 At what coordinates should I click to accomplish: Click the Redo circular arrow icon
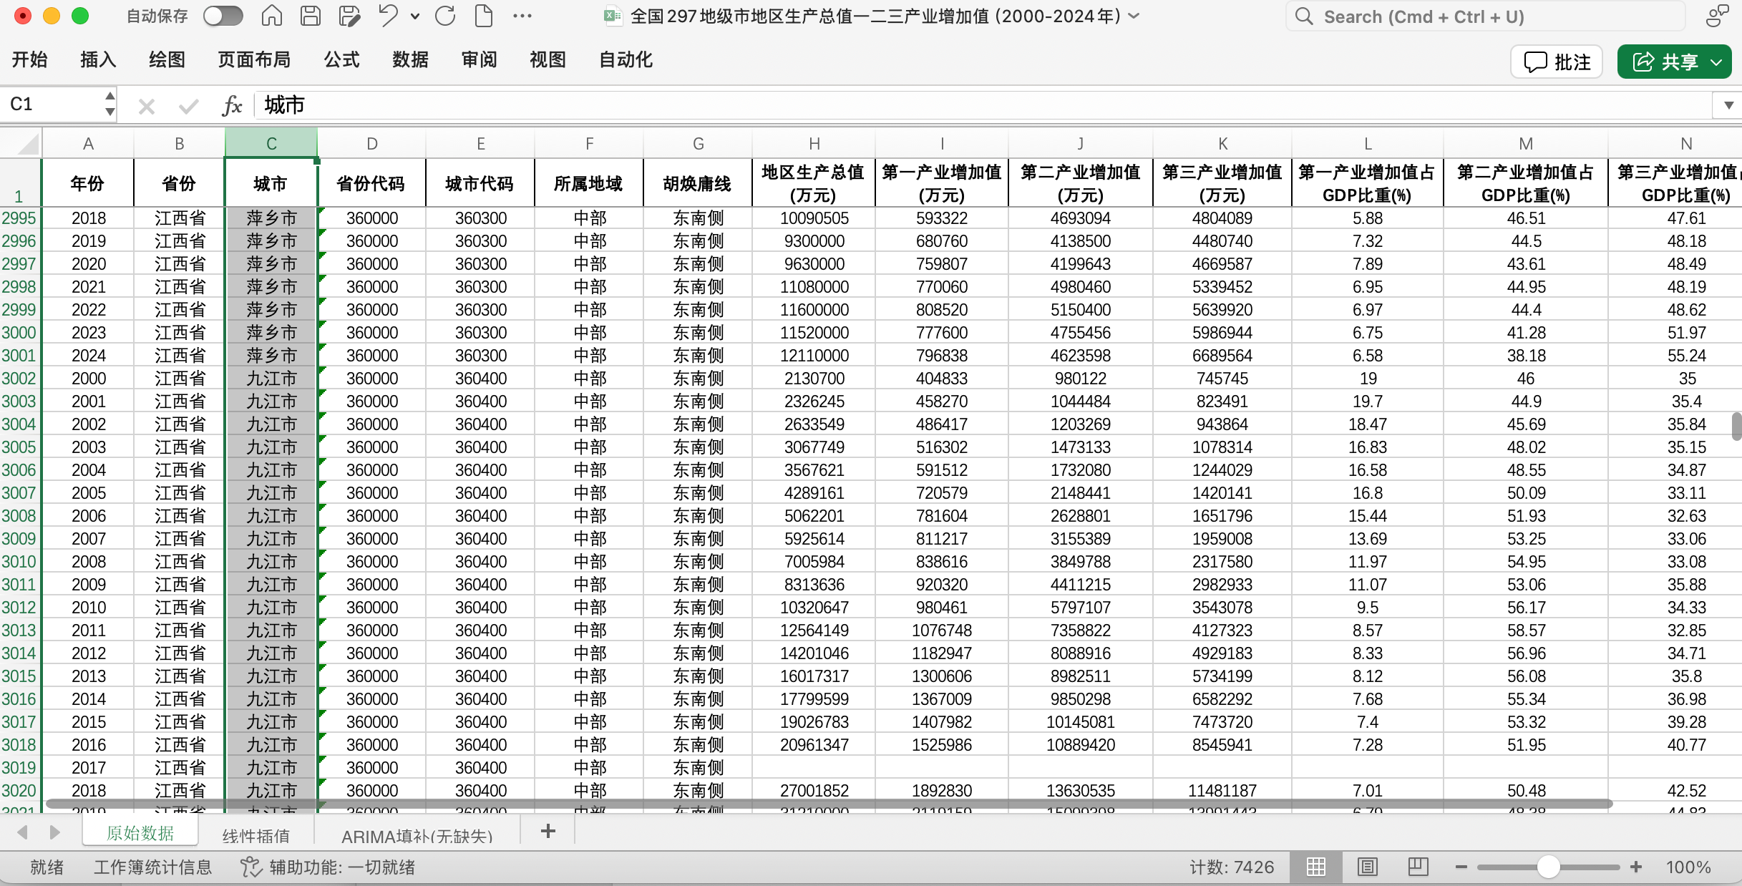(x=445, y=16)
